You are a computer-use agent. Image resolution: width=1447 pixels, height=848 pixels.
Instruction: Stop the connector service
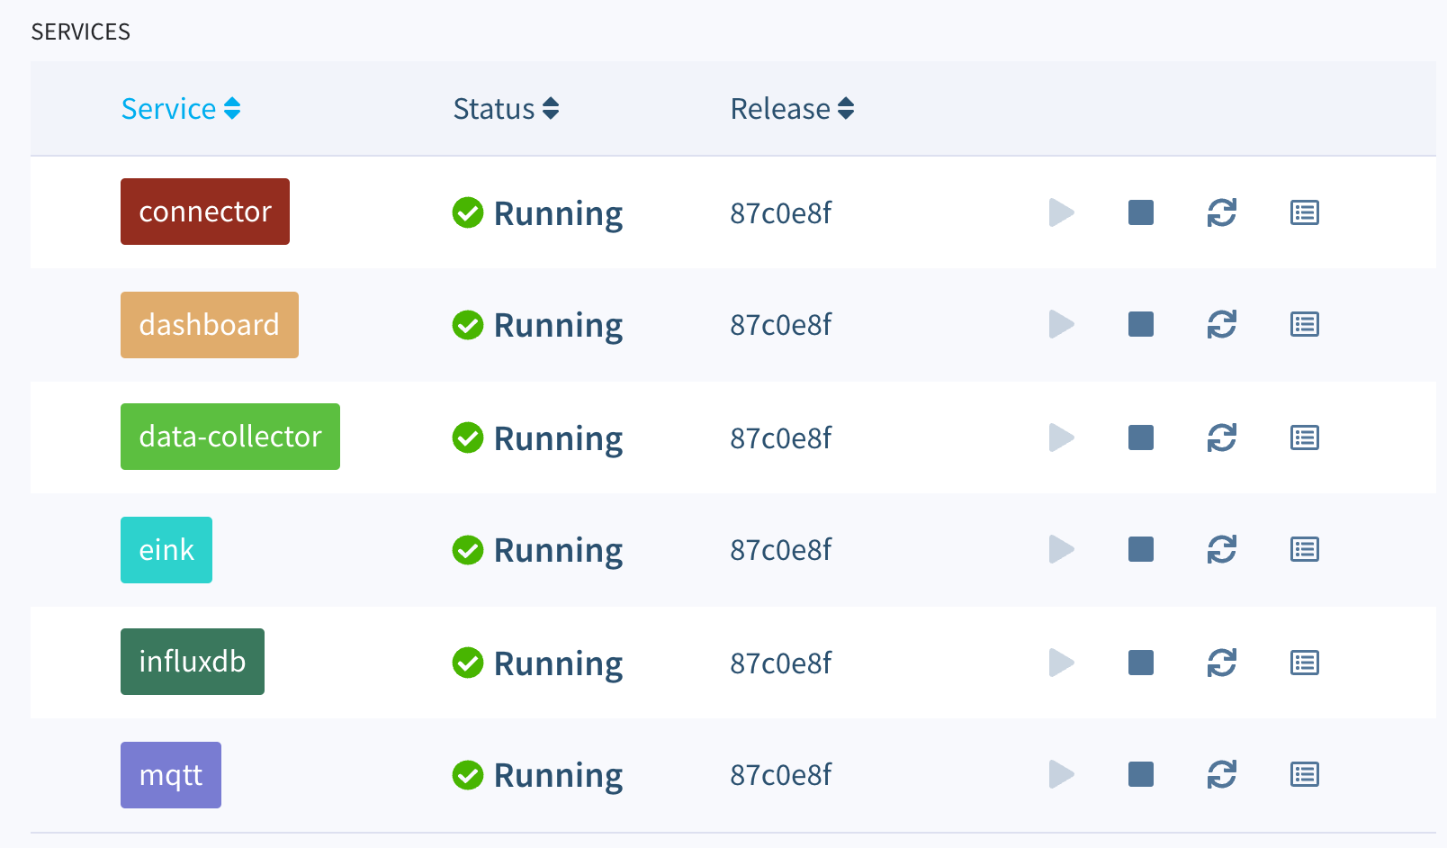(1140, 212)
